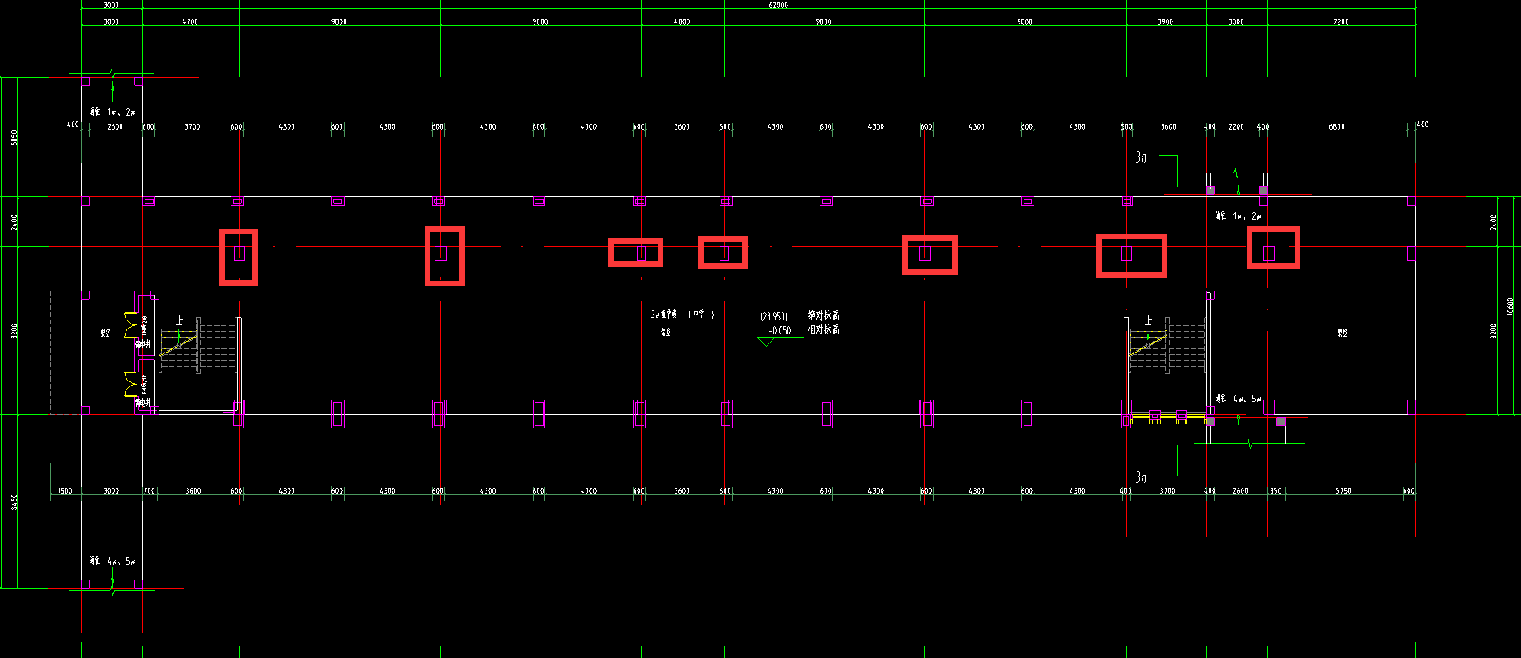Click the 1500 dimension value
The width and height of the screenshot is (1521, 658).
[65, 490]
